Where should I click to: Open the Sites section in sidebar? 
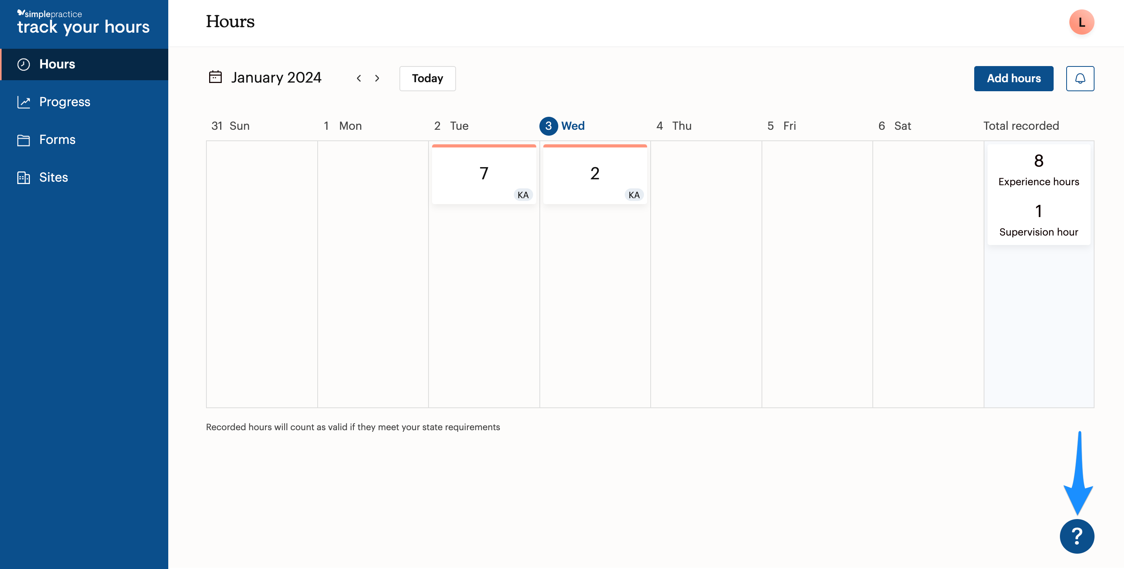click(84, 178)
